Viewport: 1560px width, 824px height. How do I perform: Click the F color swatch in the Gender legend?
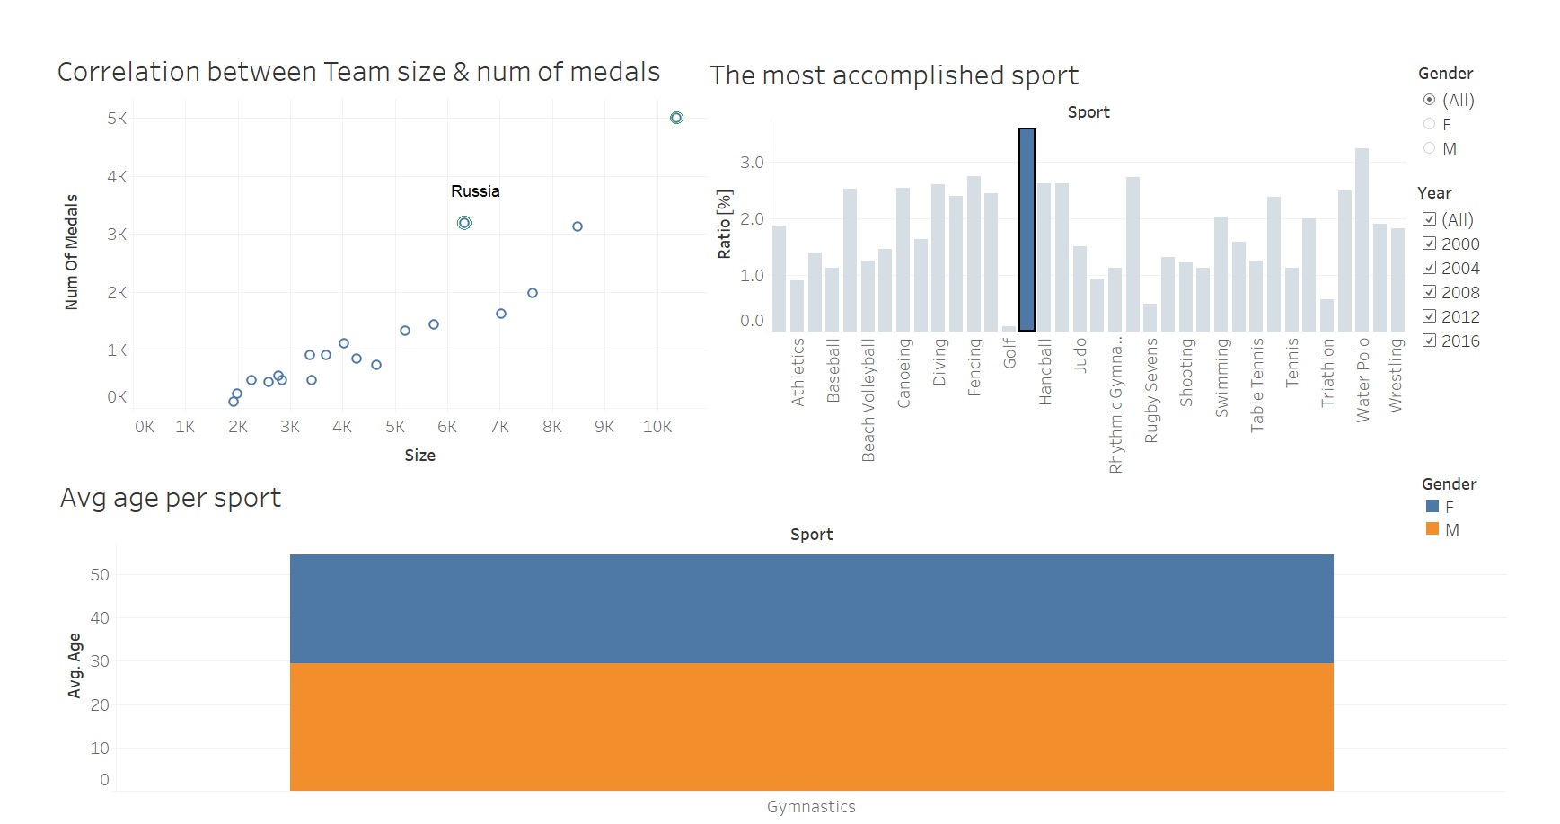1434,506
